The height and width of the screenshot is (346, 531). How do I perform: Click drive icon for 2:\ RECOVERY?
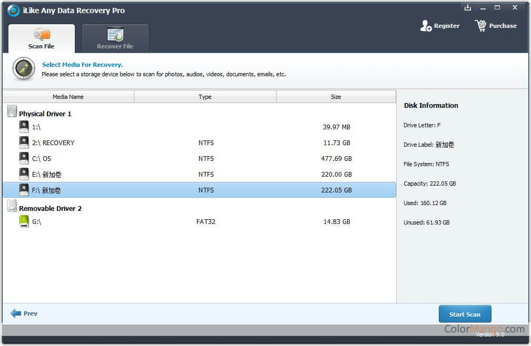[x=24, y=143]
